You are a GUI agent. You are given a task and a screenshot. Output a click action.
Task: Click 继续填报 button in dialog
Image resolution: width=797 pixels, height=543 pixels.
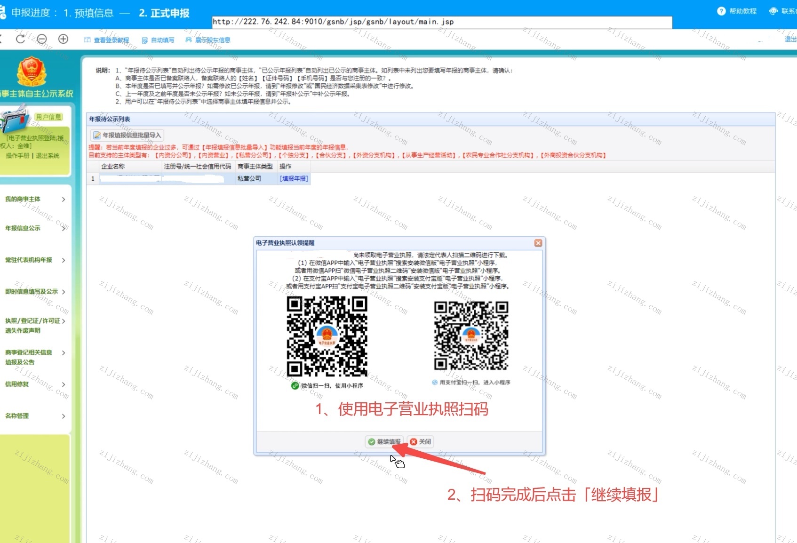[385, 441]
